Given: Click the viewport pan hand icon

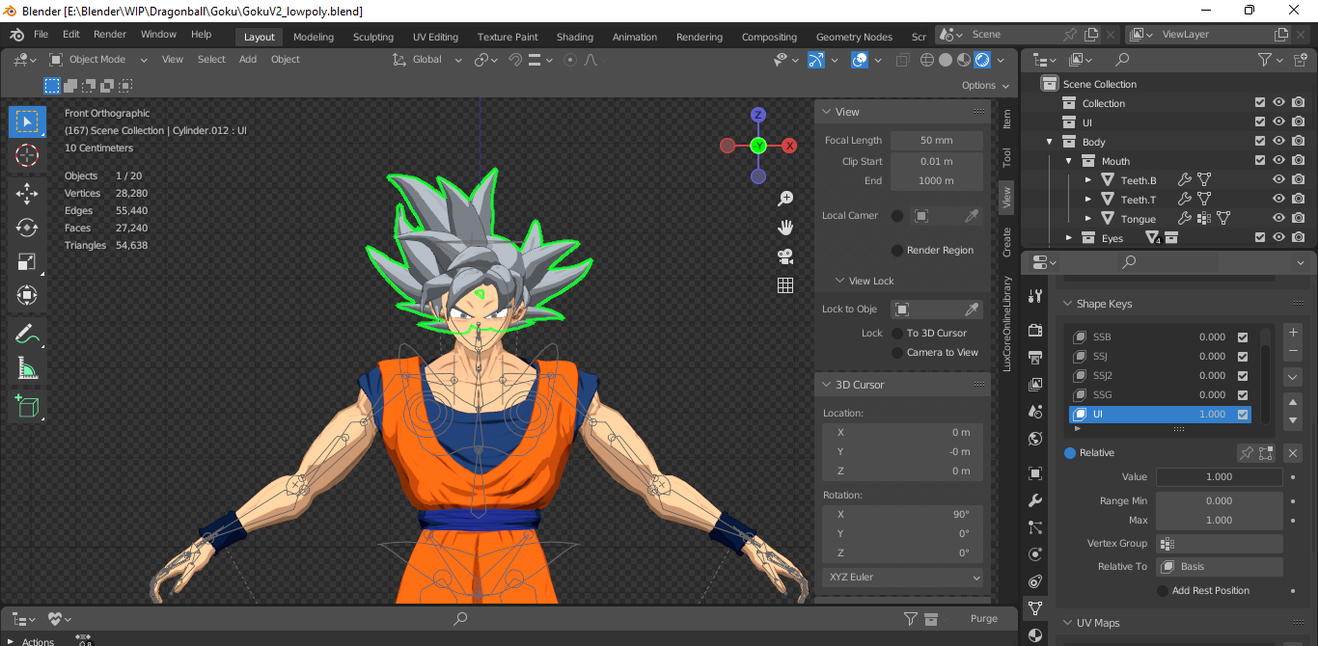Looking at the screenshot, I should point(785,228).
